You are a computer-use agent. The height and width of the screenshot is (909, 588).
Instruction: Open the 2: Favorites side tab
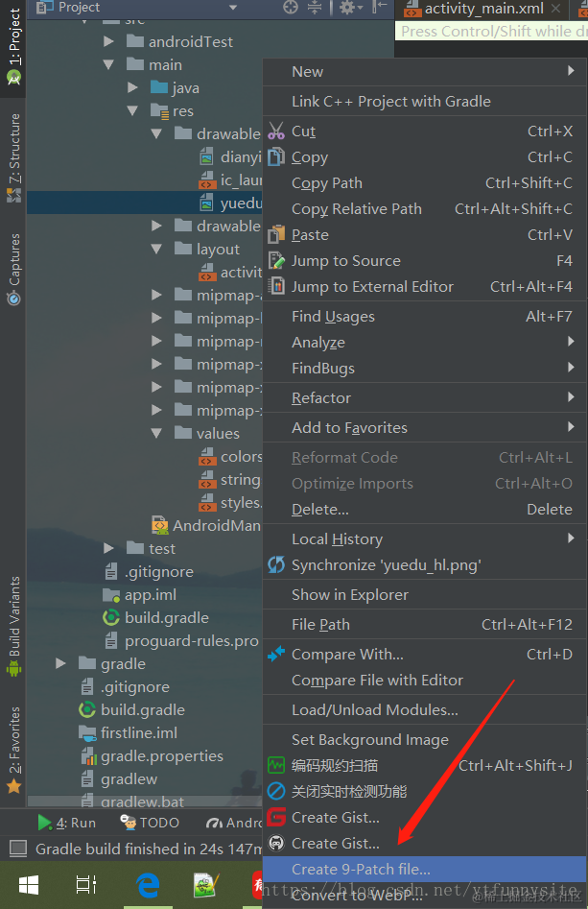13,751
